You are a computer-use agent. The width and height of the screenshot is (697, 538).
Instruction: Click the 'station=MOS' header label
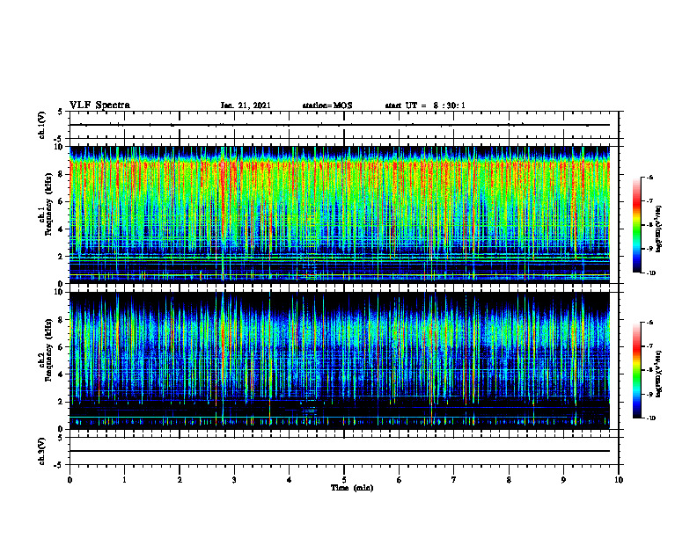pyautogui.click(x=327, y=105)
